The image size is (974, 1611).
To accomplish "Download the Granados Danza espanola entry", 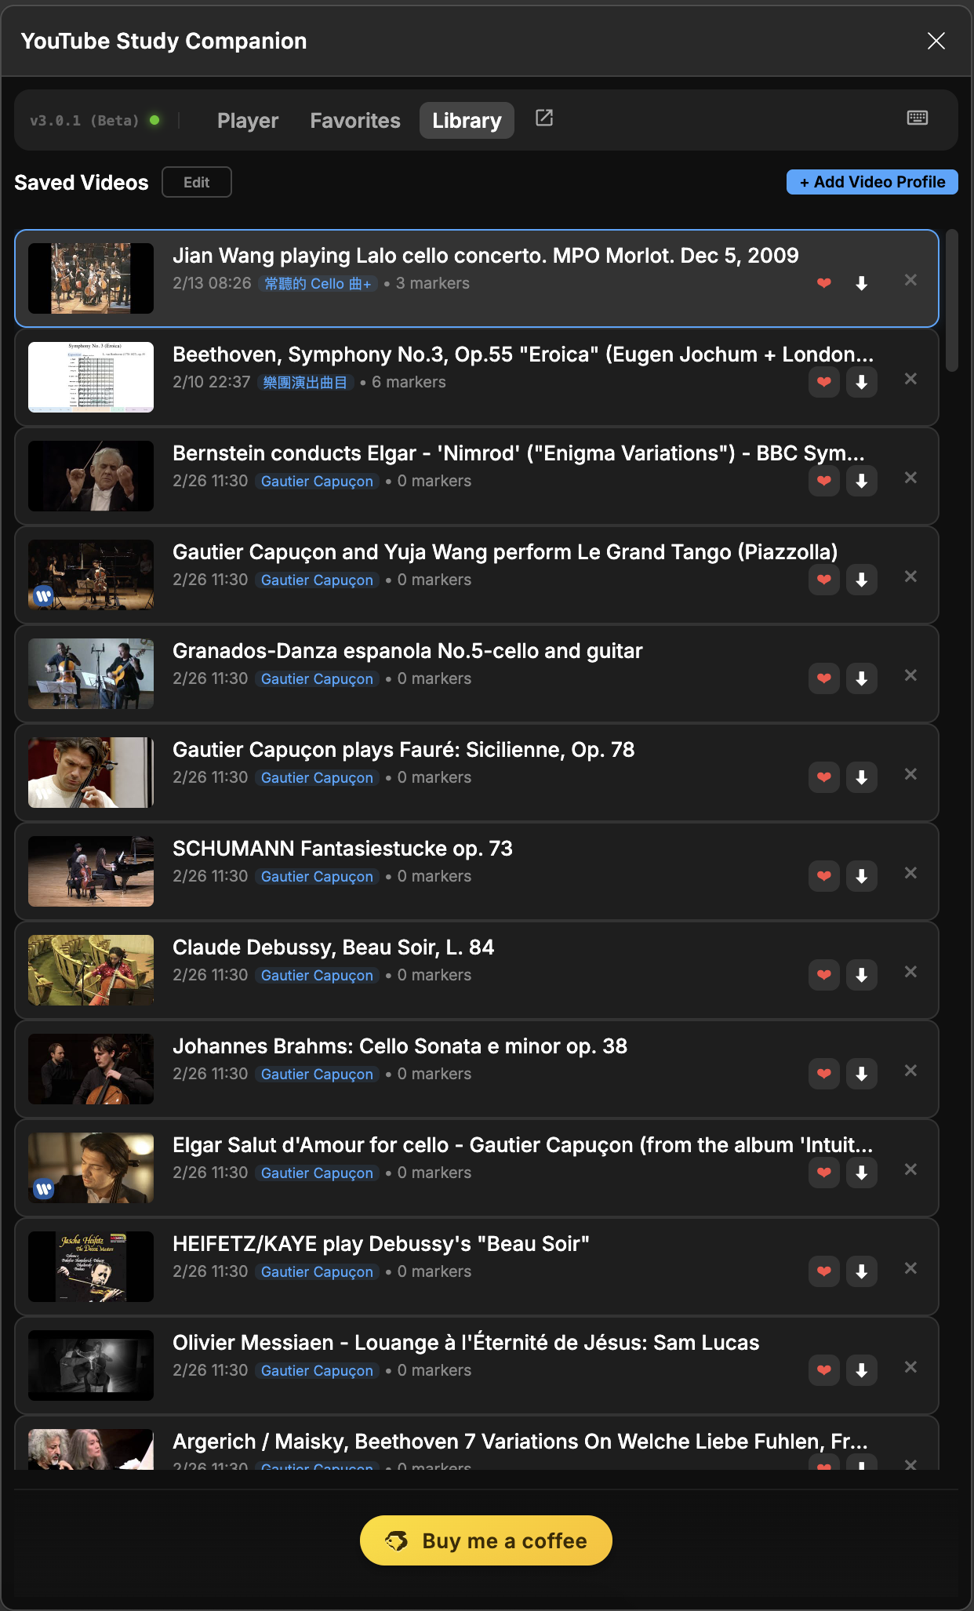I will [x=861, y=679].
